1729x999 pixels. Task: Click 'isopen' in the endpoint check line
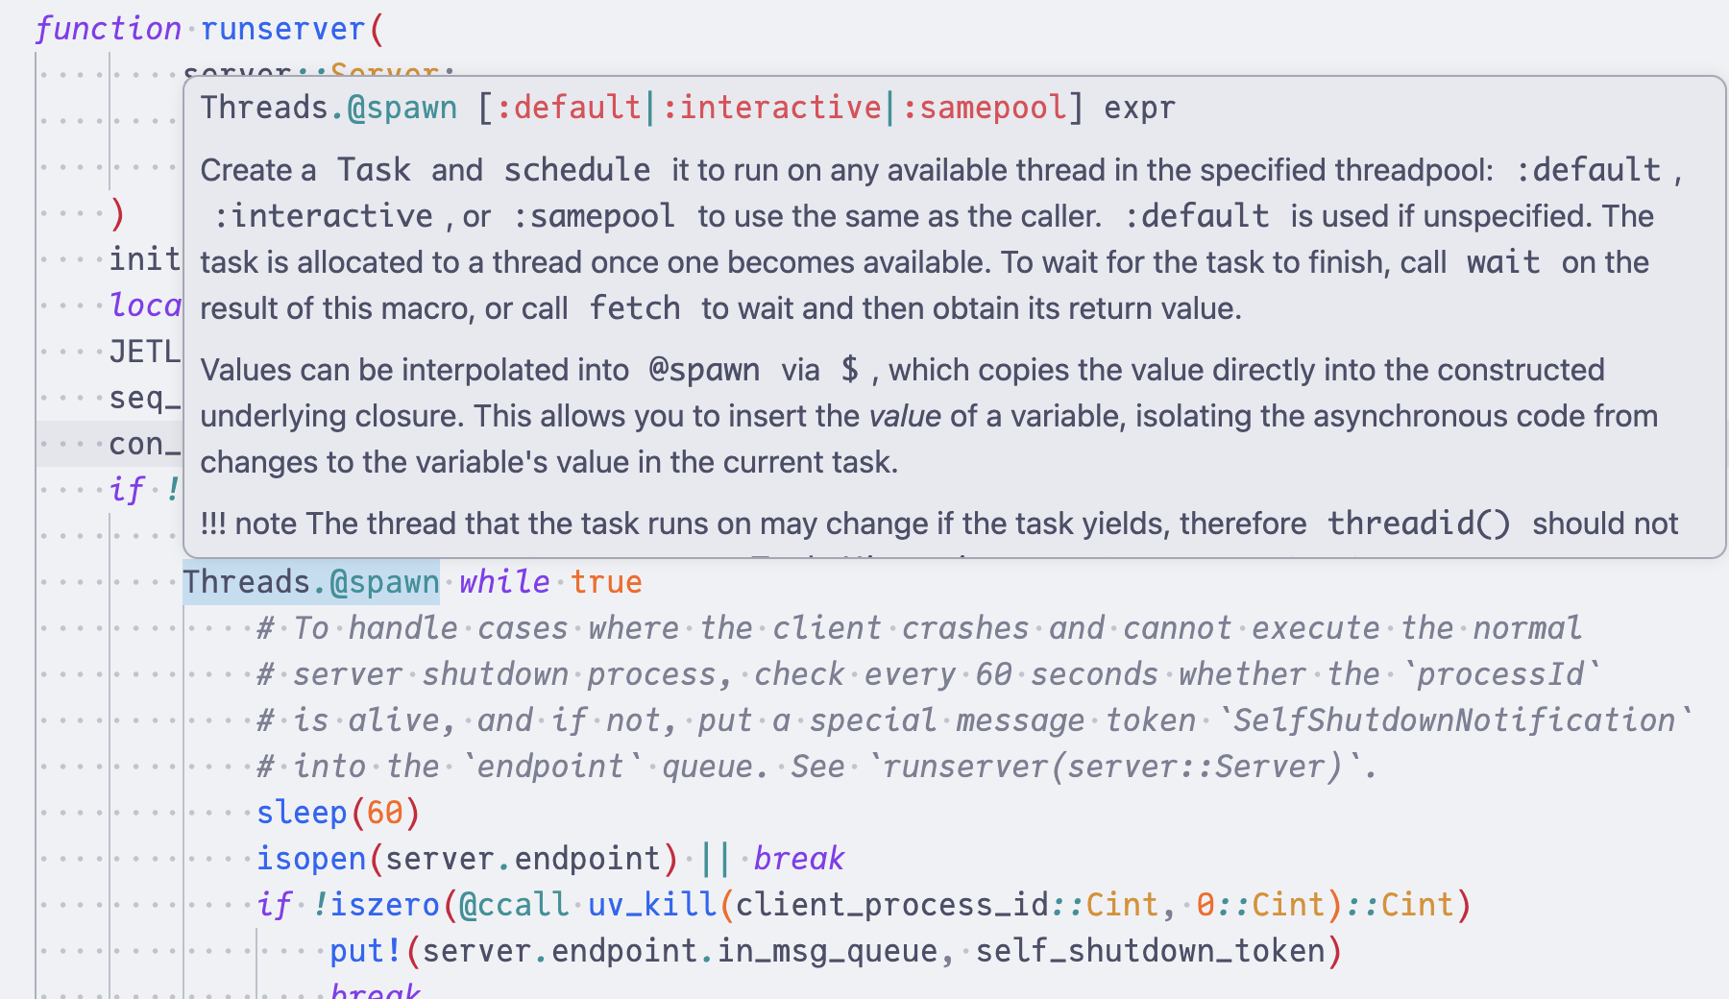[311, 859]
